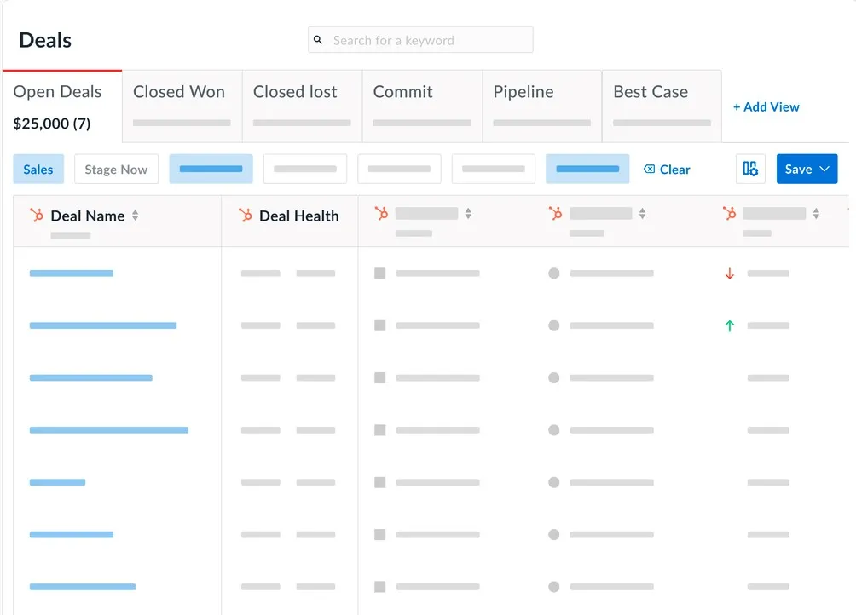Open the Save button dropdown chevron
The width and height of the screenshot is (856, 615).
[x=824, y=169]
